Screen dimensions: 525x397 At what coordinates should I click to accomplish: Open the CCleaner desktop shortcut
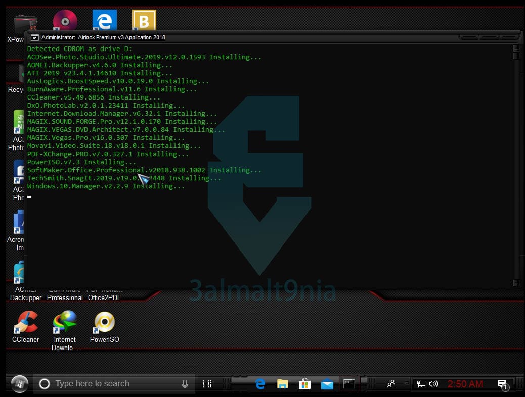point(25,327)
